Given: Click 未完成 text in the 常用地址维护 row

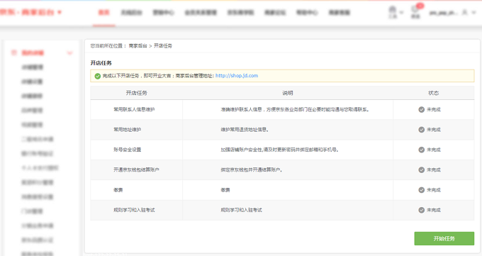Looking at the screenshot, I should point(434,130).
